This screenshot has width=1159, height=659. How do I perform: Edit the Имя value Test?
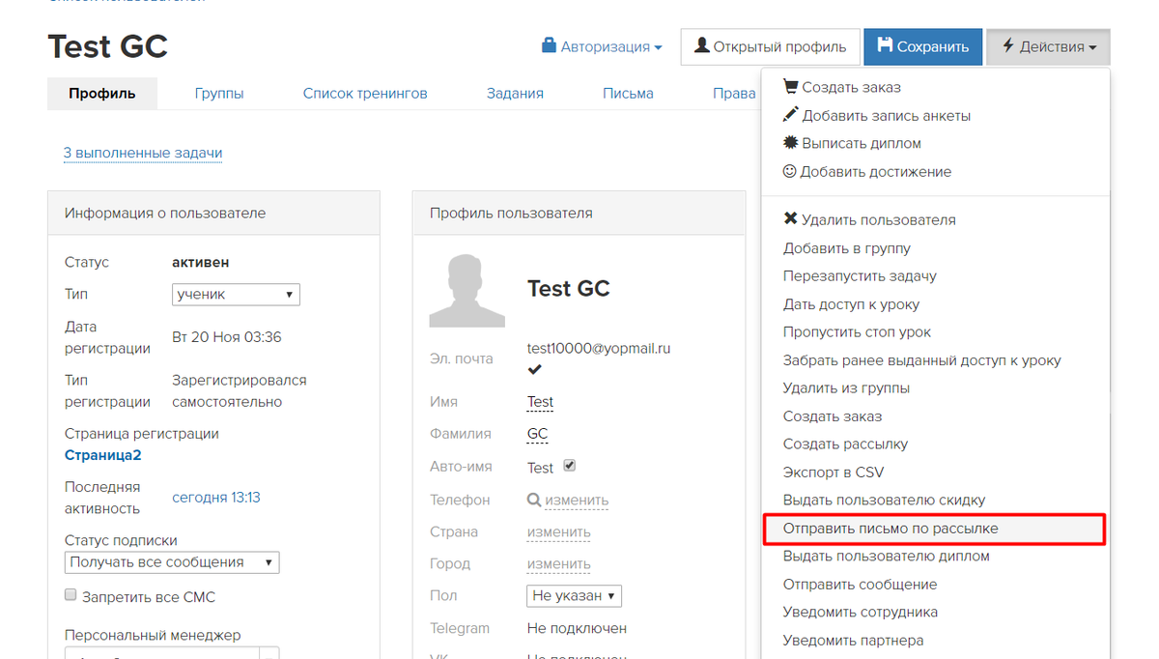coord(540,402)
